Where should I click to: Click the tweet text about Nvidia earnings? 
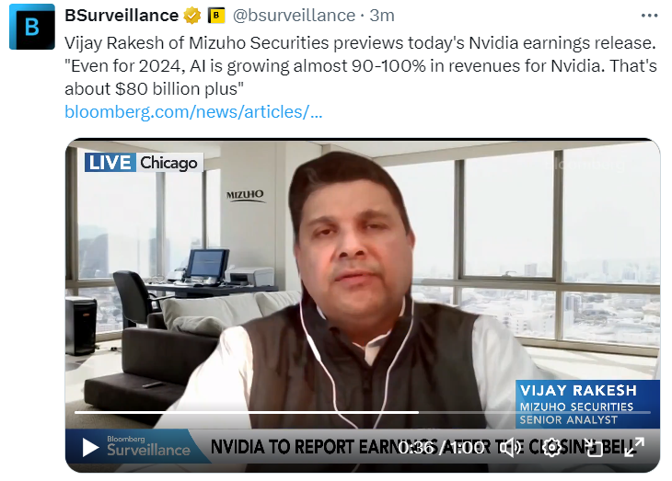click(361, 66)
